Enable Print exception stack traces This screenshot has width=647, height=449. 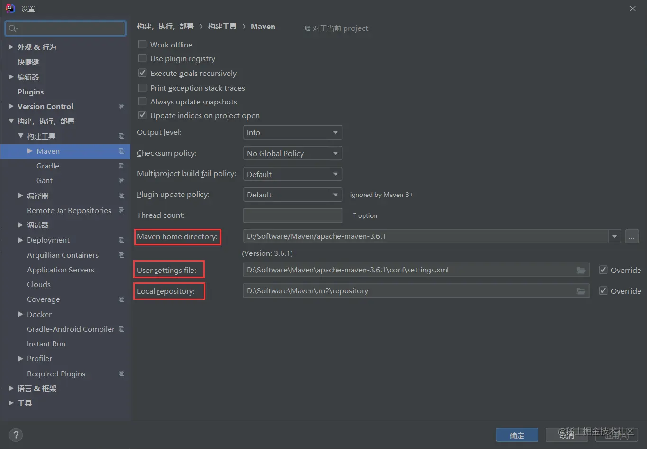pyautogui.click(x=142, y=88)
